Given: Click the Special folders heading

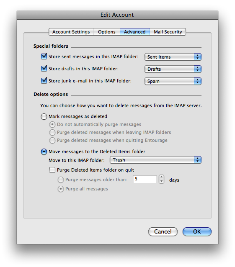Looking at the screenshot, I should pyautogui.click(x=51, y=46).
